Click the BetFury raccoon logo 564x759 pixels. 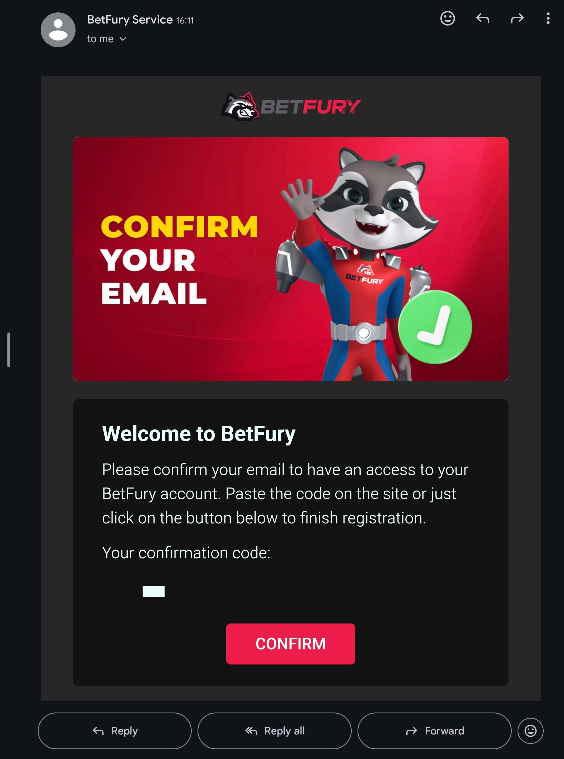[x=290, y=106]
